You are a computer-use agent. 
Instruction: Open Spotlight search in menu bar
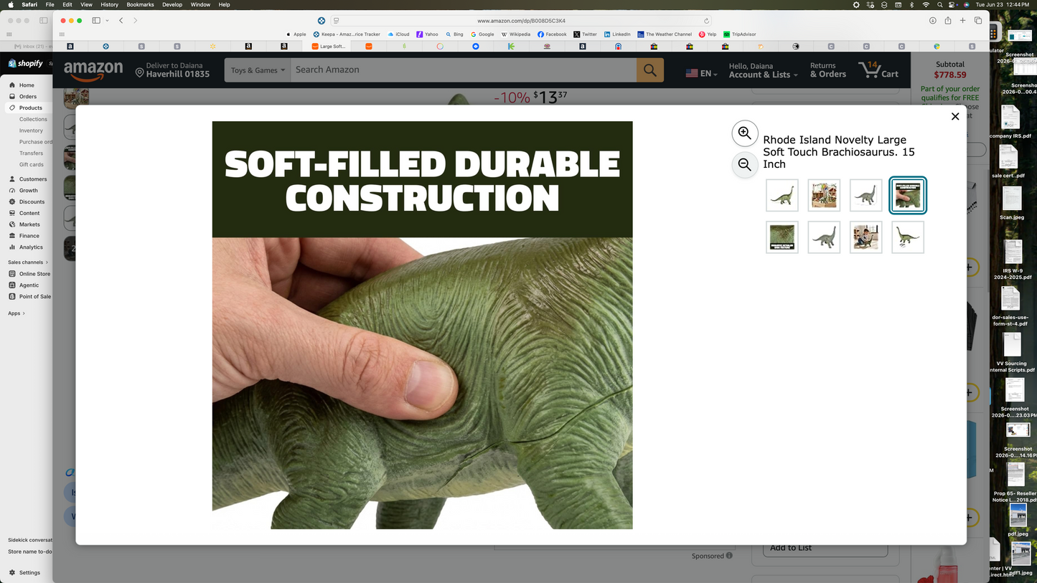click(939, 5)
